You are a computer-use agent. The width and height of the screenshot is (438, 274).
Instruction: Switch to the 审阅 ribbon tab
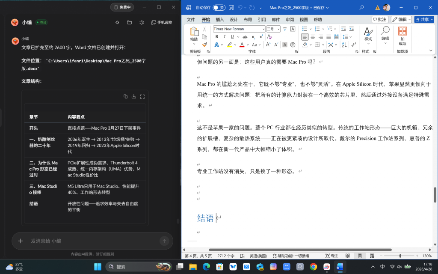tap(290, 20)
